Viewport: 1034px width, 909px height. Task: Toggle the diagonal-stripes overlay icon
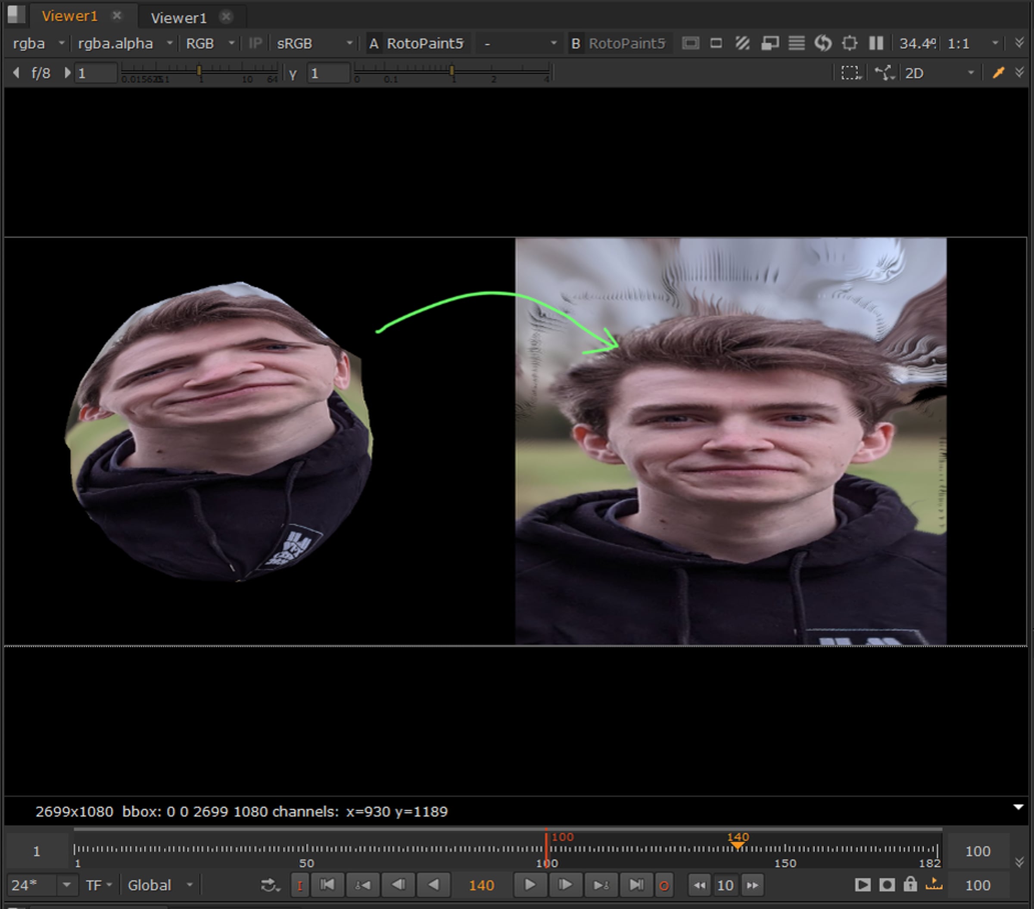[x=742, y=43]
